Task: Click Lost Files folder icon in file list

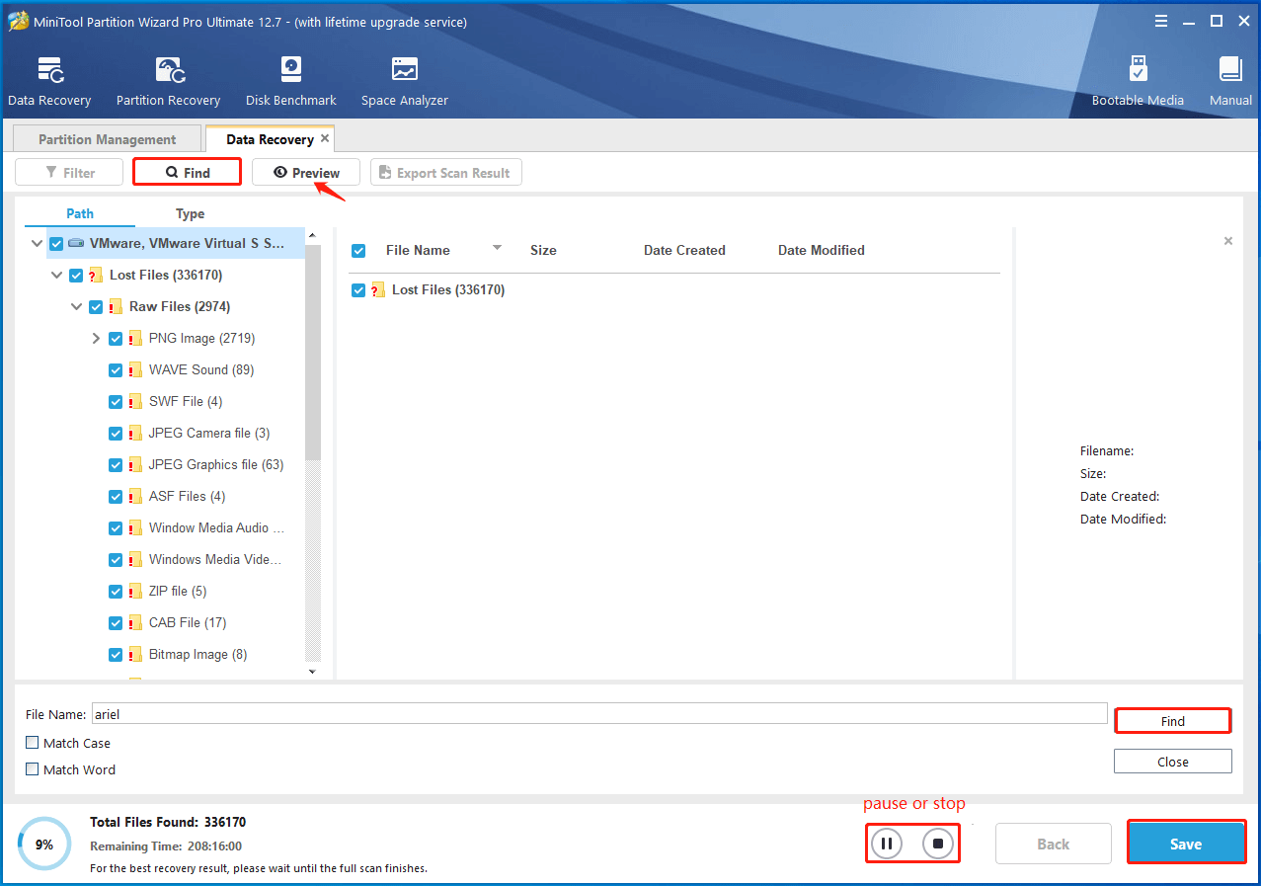Action: point(378,289)
